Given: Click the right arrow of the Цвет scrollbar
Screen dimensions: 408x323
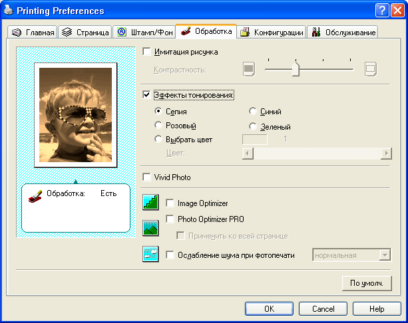Looking at the screenshot, I should tap(386, 154).
